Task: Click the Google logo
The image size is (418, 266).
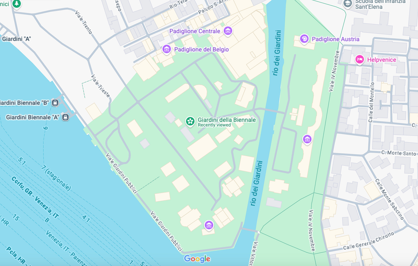Action: tap(197, 259)
